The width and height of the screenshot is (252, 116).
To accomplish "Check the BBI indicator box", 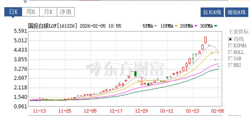I will click(x=230, y=65).
